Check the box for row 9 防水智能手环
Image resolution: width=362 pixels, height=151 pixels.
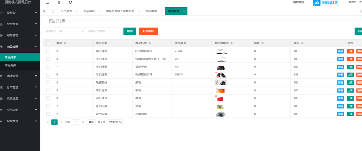click(48, 51)
